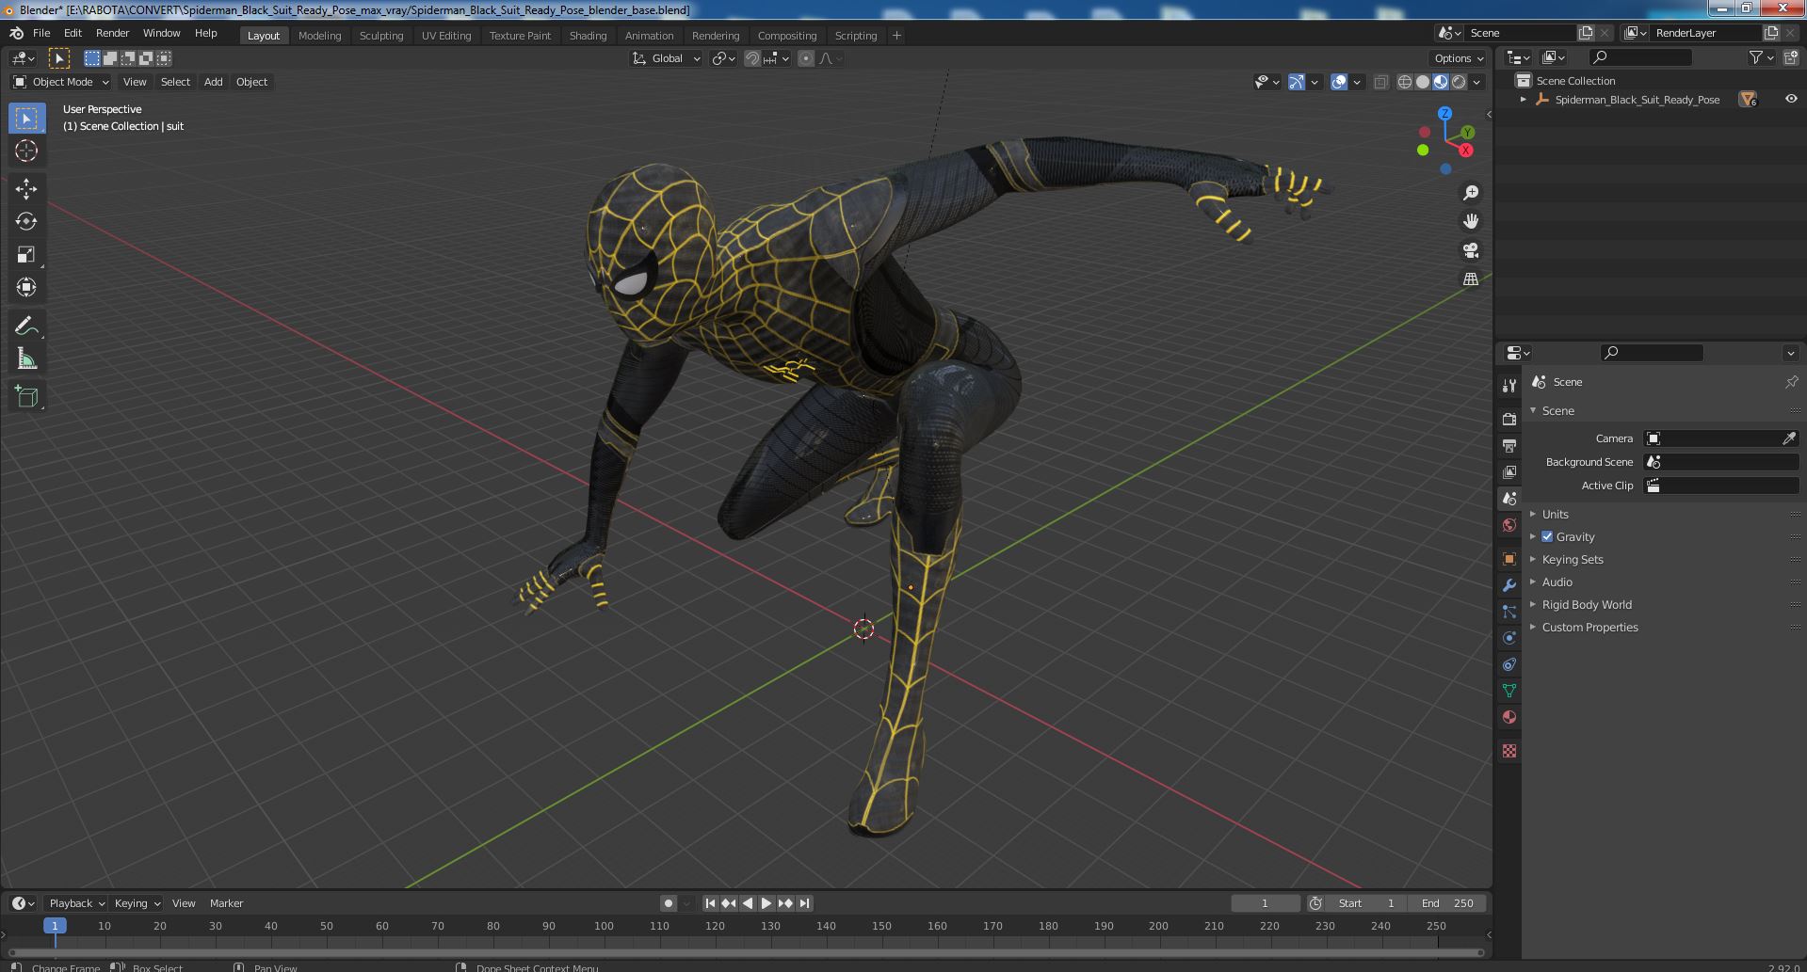The width and height of the screenshot is (1807, 972).
Task: Open the Output properties tab
Action: coord(1509,445)
